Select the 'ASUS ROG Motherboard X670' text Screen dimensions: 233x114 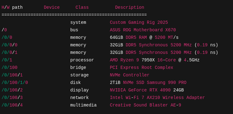(x=143, y=30)
